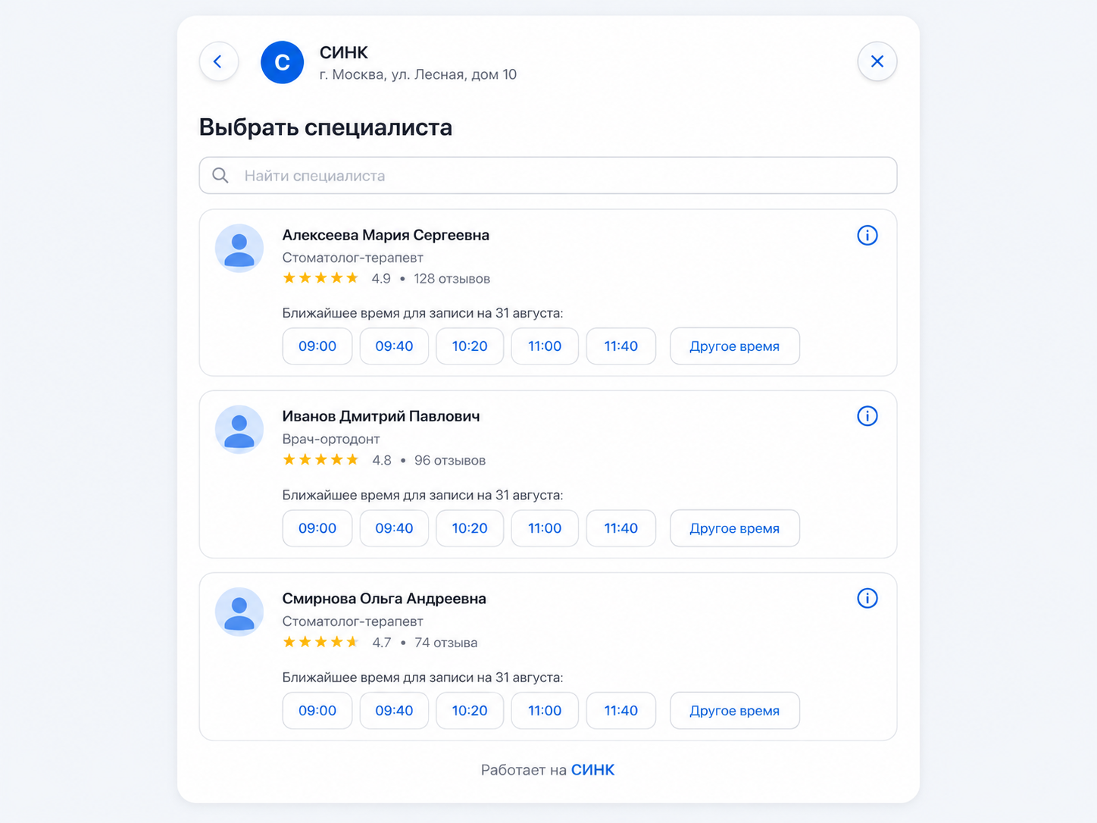Click Алексеева Мария Сергеевна's avatar

[x=239, y=248]
